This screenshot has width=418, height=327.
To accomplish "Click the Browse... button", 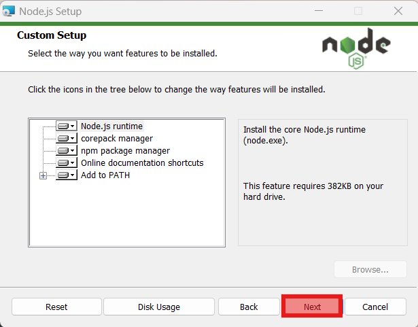I will coord(370,270).
